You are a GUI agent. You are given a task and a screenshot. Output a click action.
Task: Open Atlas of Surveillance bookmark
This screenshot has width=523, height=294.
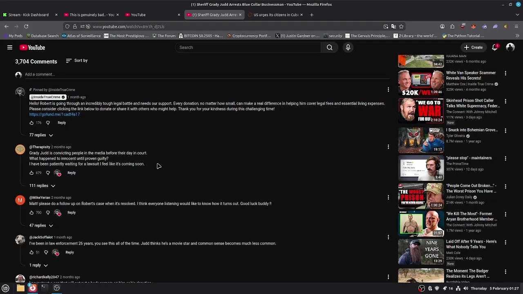[x=81, y=36]
